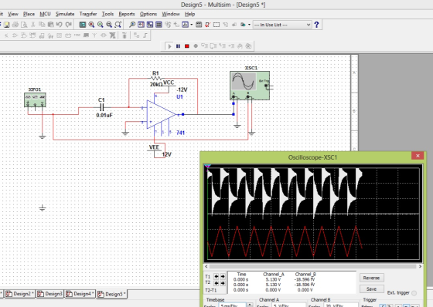Open the View menu

[x=12, y=14]
